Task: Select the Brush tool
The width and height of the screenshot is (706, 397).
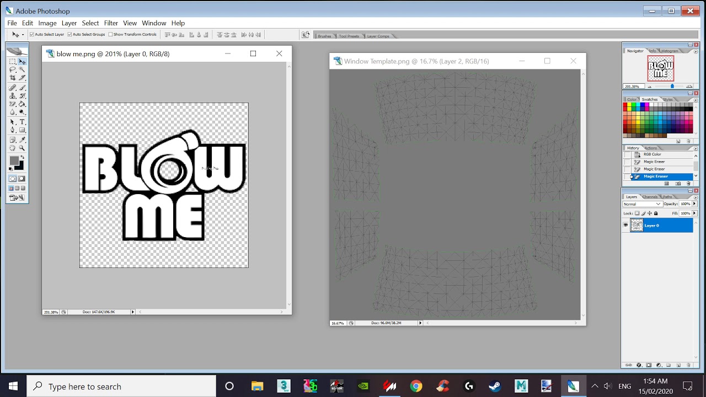Action: (x=22, y=87)
